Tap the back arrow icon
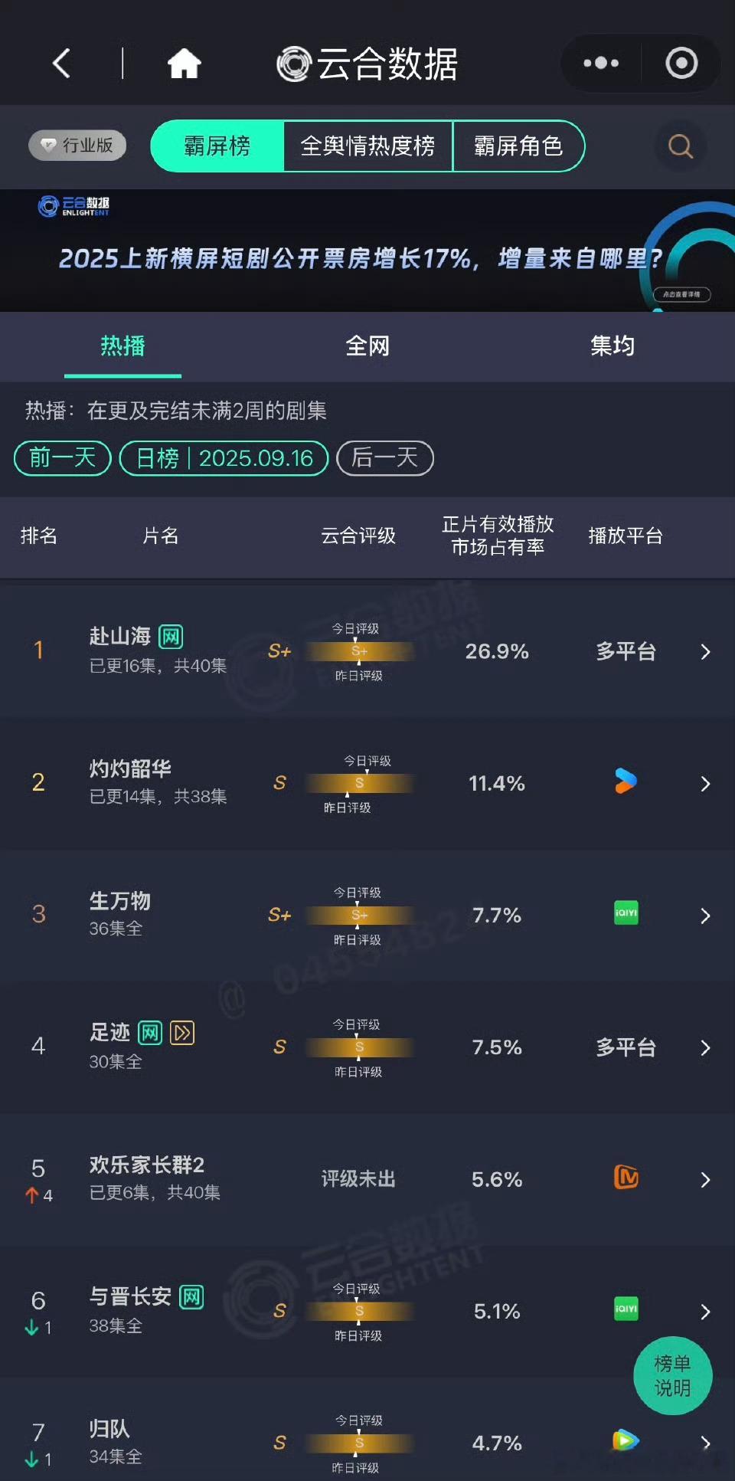 61,63
